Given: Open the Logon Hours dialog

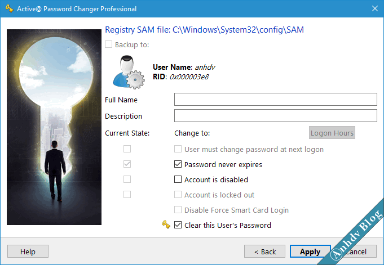Looking at the screenshot, I should click(x=332, y=133).
